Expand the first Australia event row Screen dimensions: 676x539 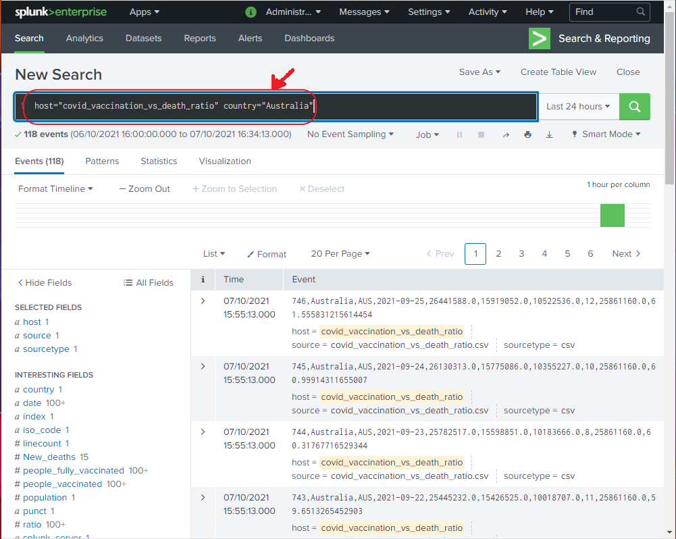pyautogui.click(x=203, y=299)
